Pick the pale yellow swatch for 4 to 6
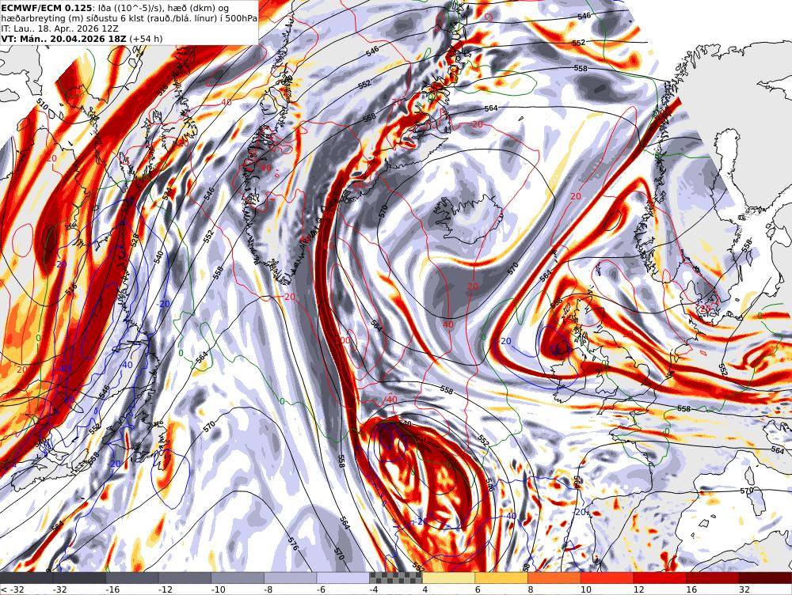 448,578
